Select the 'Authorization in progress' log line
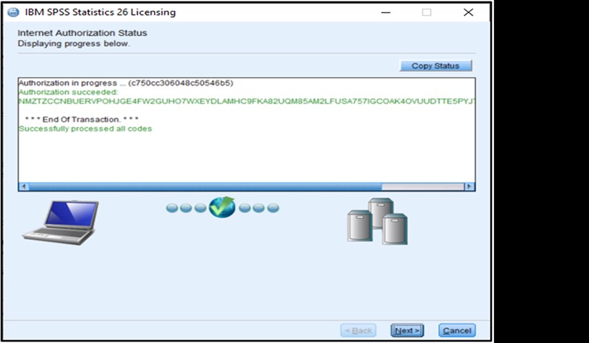The image size is (589, 343). tap(126, 83)
